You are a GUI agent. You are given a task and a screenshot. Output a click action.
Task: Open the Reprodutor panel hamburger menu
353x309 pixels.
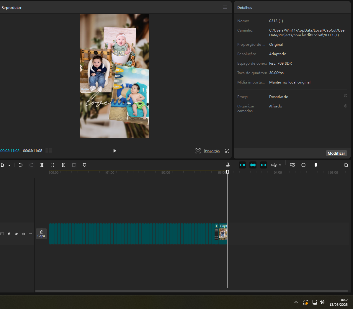pyautogui.click(x=225, y=7)
